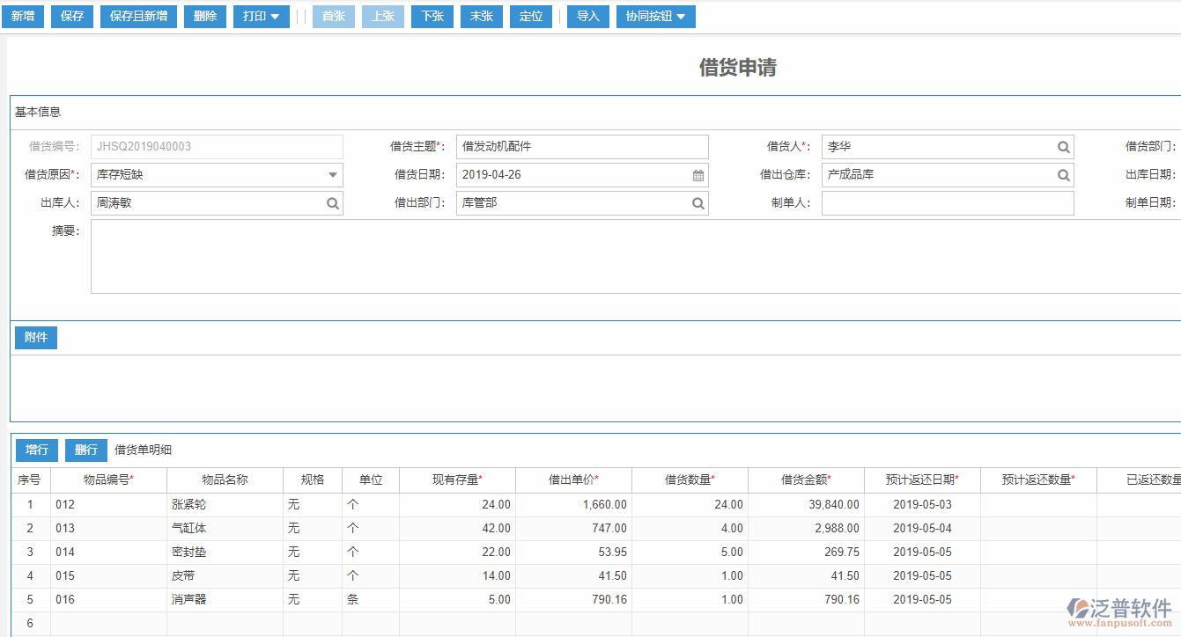The width and height of the screenshot is (1181, 637).
Task: Open the 出库人 person lookup icon
Action: click(333, 202)
